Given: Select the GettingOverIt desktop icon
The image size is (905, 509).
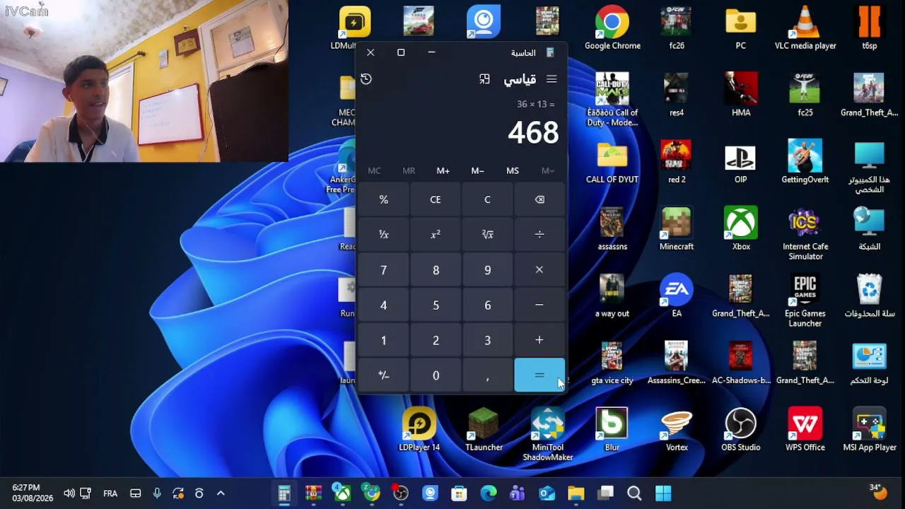Looking at the screenshot, I should pos(805,162).
